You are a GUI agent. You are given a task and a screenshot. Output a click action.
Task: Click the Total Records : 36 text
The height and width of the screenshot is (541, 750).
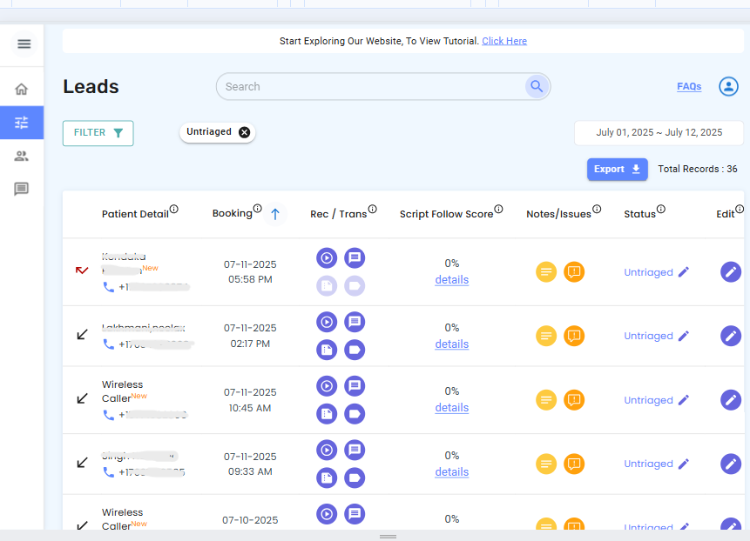pos(698,169)
